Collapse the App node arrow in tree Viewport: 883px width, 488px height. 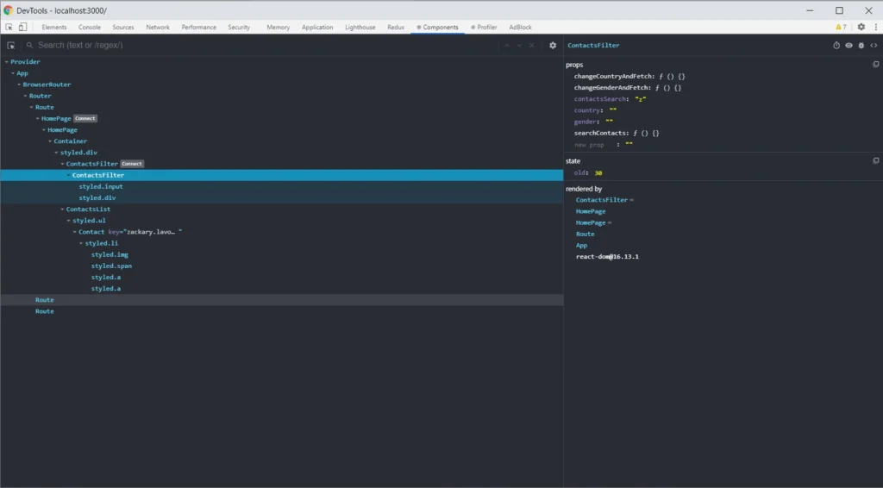[x=13, y=73]
